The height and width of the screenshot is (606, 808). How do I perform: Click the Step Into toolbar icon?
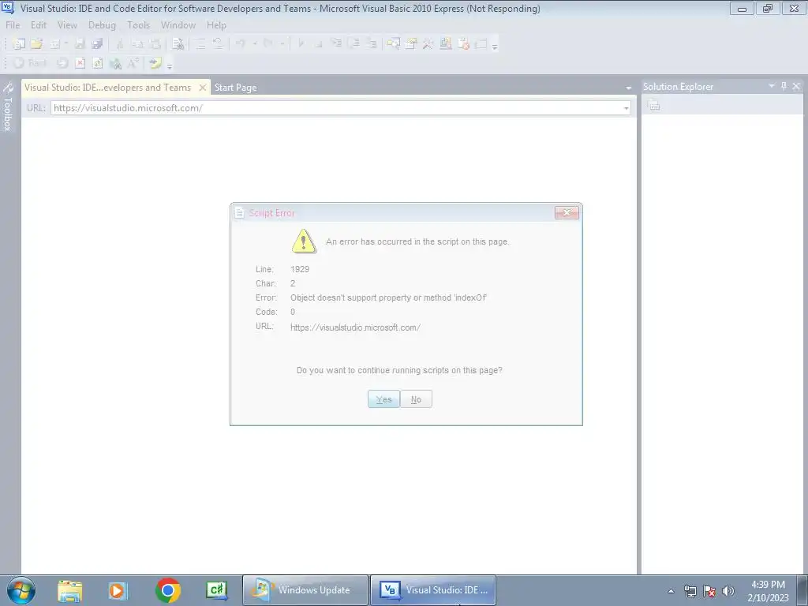[336, 44]
